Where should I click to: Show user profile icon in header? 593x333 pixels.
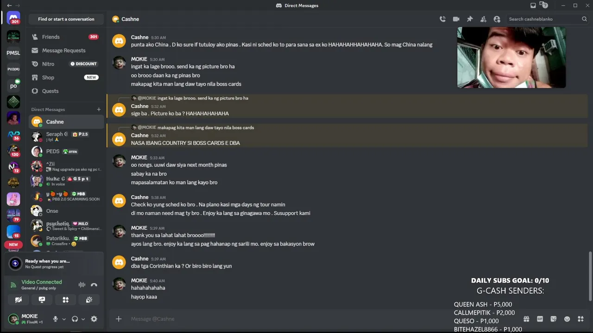(497, 19)
